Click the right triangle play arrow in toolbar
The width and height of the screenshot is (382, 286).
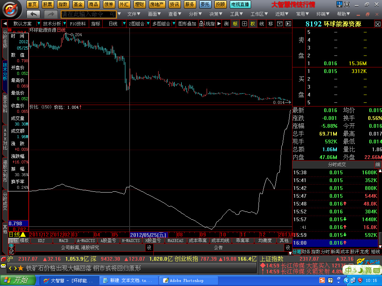[x=219, y=23]
